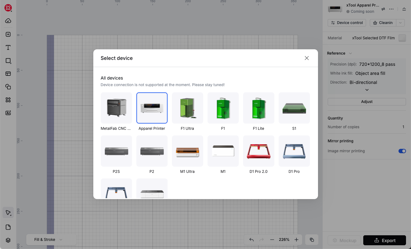Image resolution: width=411 pixels, height=249 pixels.
Task: Open the layers panel icon
Action: click(x=8, y=240)
